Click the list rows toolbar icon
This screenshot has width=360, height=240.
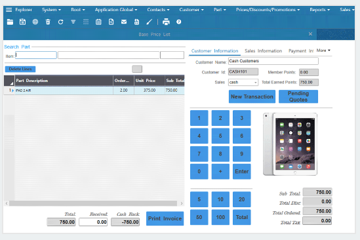click(86, 22)
